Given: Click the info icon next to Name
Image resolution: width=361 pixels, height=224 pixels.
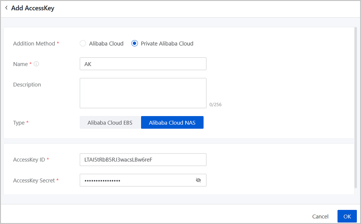Looking at the screenshot, I should (36, 64).
